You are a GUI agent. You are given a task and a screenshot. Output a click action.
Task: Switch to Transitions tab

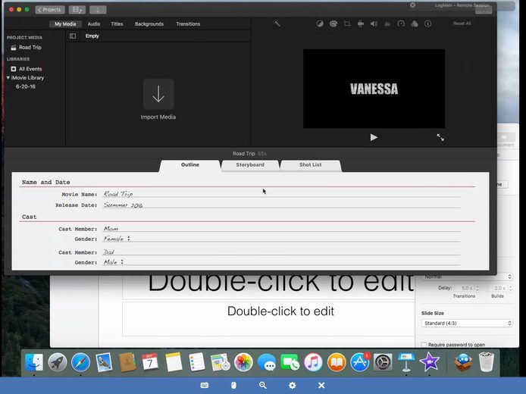click(x=188, y=23)
